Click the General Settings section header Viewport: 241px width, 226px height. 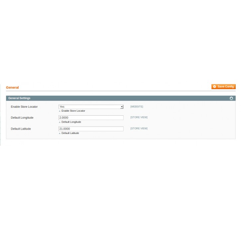pyautogui.click(x=121, y=98)
